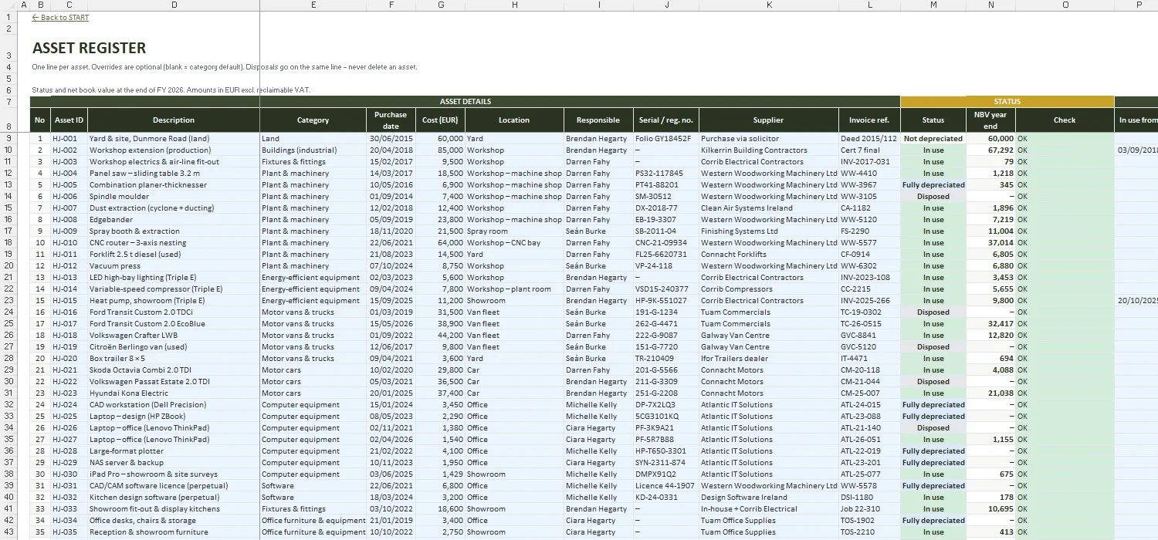Select NBV value 37,014

click(x=990, y=243)
